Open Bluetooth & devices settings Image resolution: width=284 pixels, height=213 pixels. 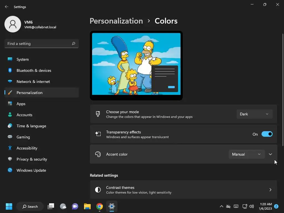(42, 70)
